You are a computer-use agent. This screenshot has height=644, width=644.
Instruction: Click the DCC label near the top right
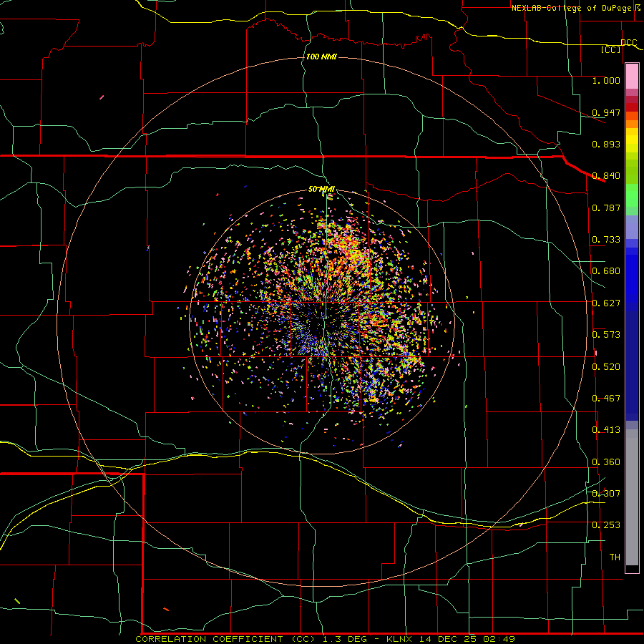coord(628,43)
